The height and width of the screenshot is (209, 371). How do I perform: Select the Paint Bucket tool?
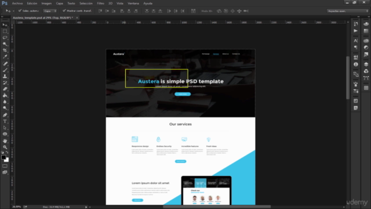coord(5,95)
